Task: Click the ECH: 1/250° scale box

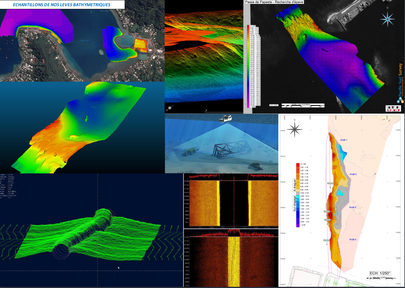Action: click(380, 273)
